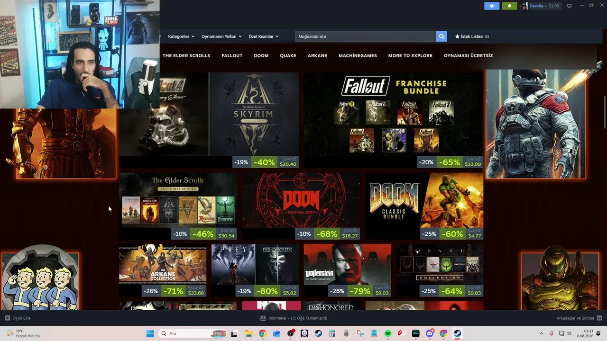Open the volume control in the system tray
Screen dimensions: 607x341
click(x=569, y=333)
